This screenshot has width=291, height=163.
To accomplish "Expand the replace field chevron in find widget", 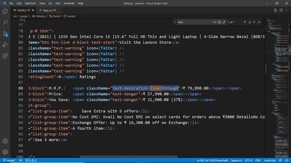I will pos(175,22).
